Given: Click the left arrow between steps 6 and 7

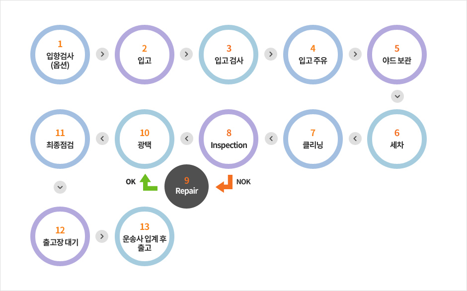Looking at the screenshot, I should 355,139.
